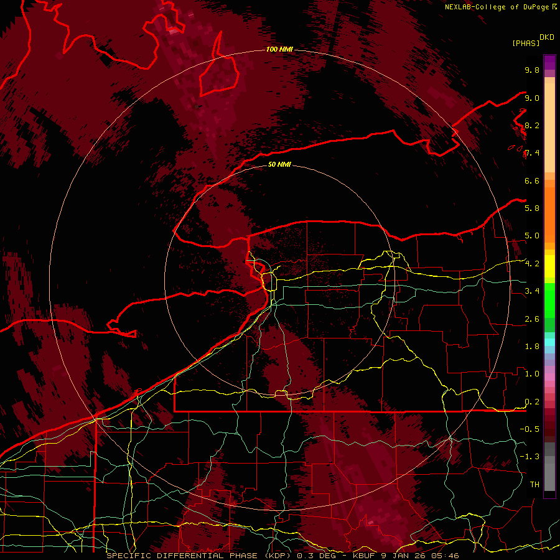Click the orange segment of the color bar
This screenshot has width=560, height=560.
point(549,211)
